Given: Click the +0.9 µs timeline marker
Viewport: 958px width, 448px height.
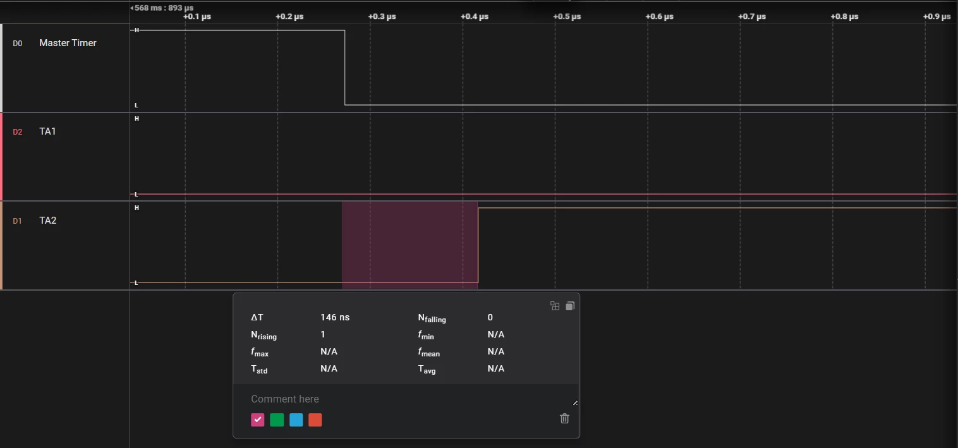Looking at the screenshot, I should pos(937,16).
